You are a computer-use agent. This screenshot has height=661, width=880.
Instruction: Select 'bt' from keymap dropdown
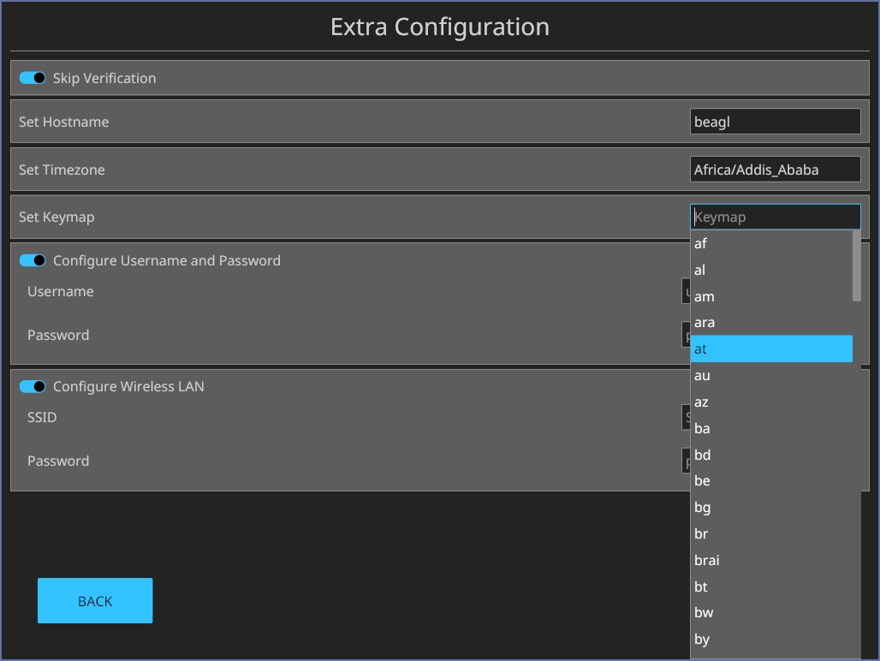771,587
